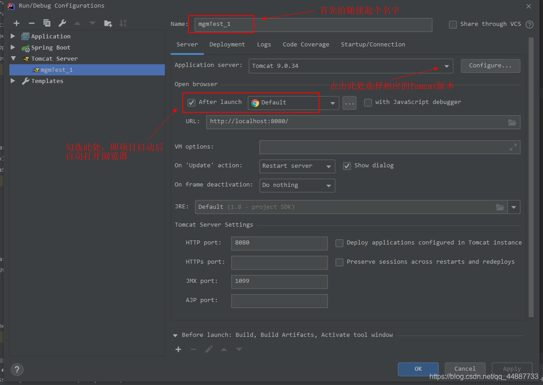Open help with question mark button

17,369
